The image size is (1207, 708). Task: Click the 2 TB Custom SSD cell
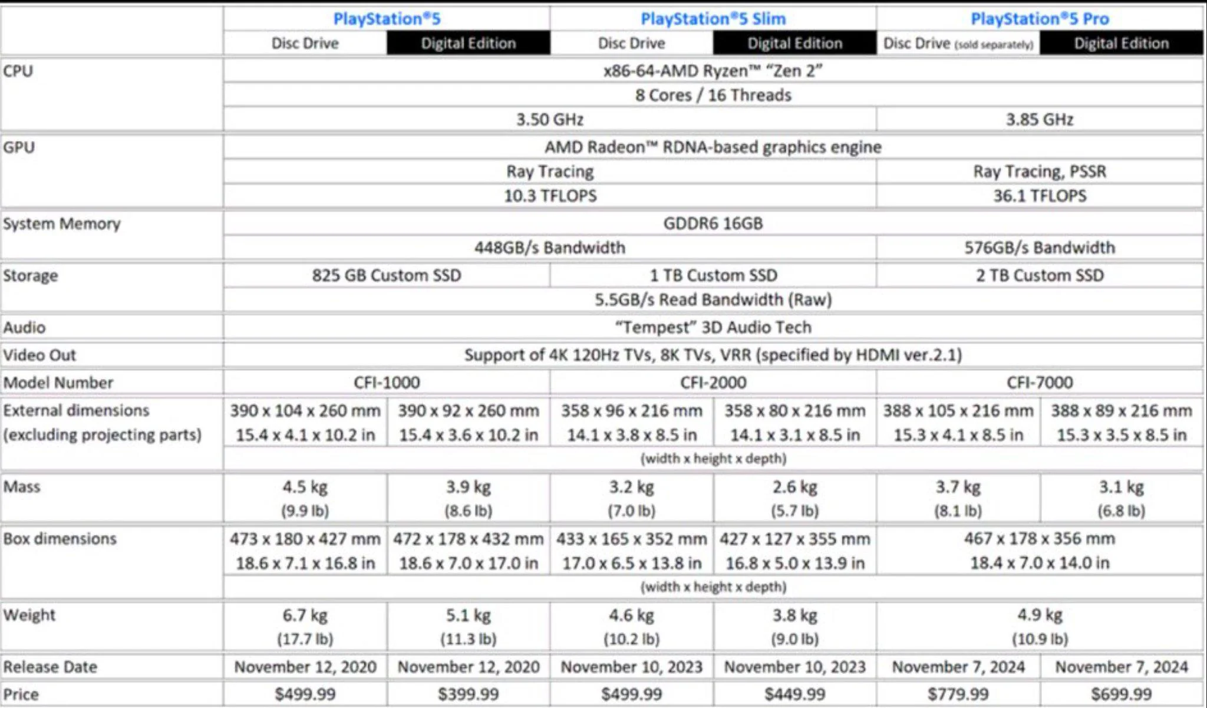(x=1039, y=275)
